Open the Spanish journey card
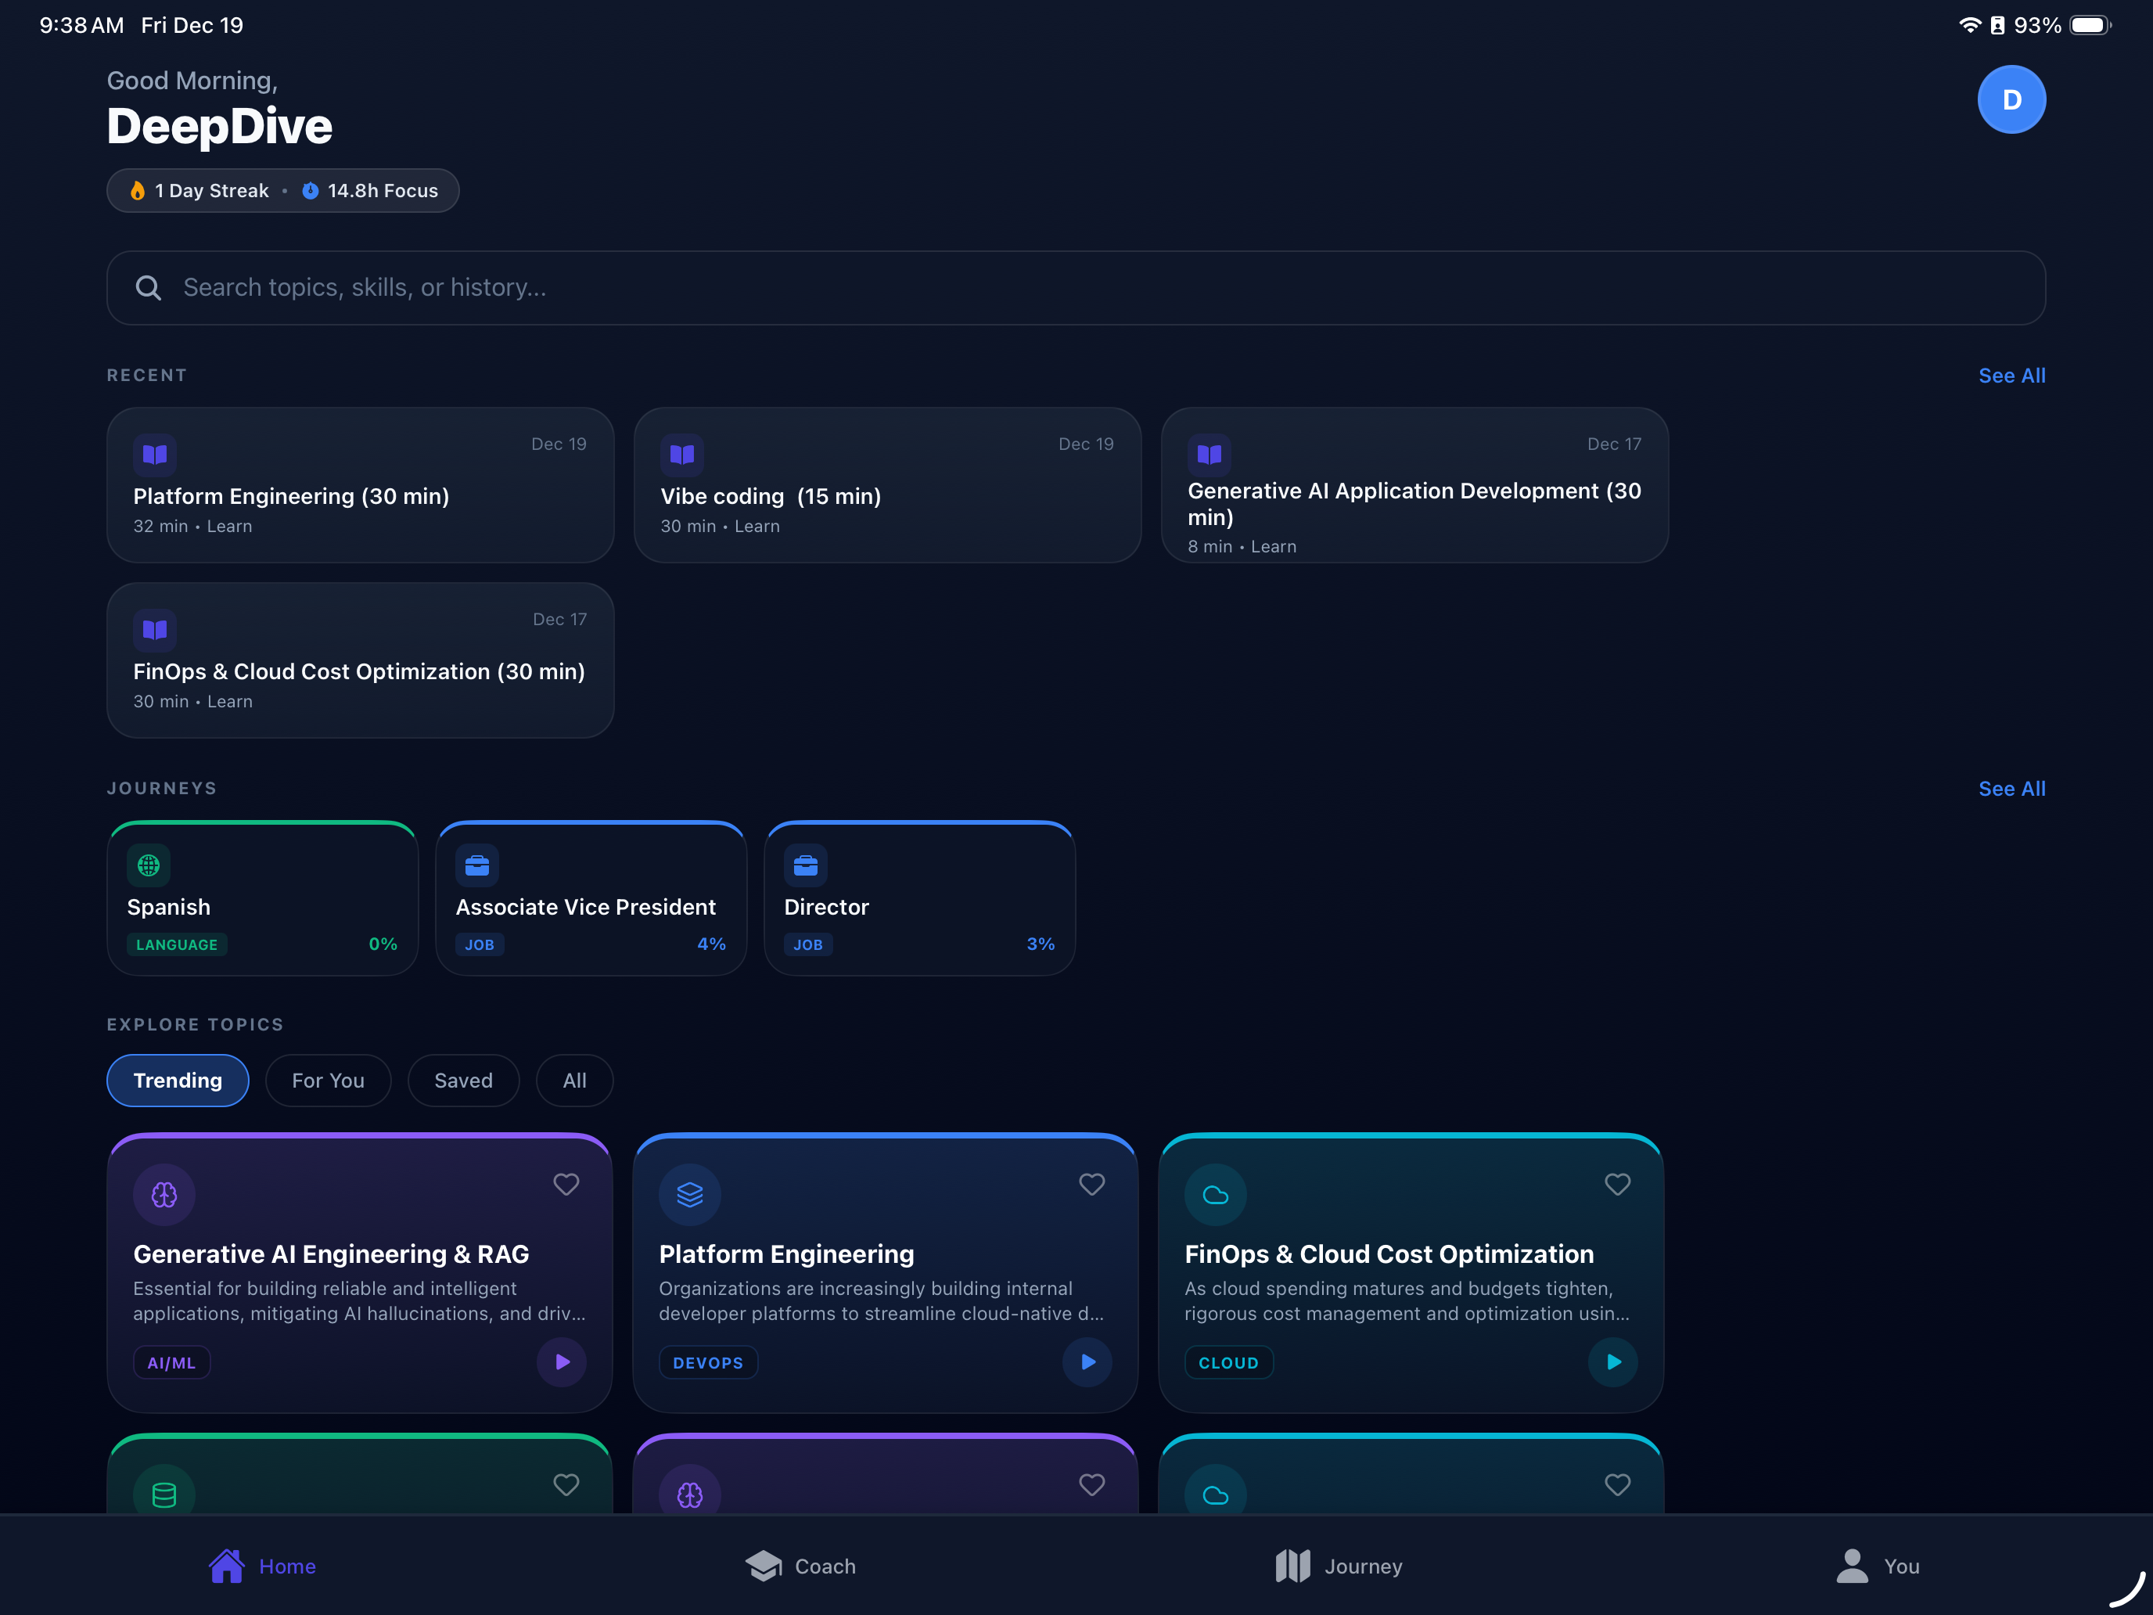Screen dimensions: 2153x1615 pyautogui.click(x=263, y=897)
